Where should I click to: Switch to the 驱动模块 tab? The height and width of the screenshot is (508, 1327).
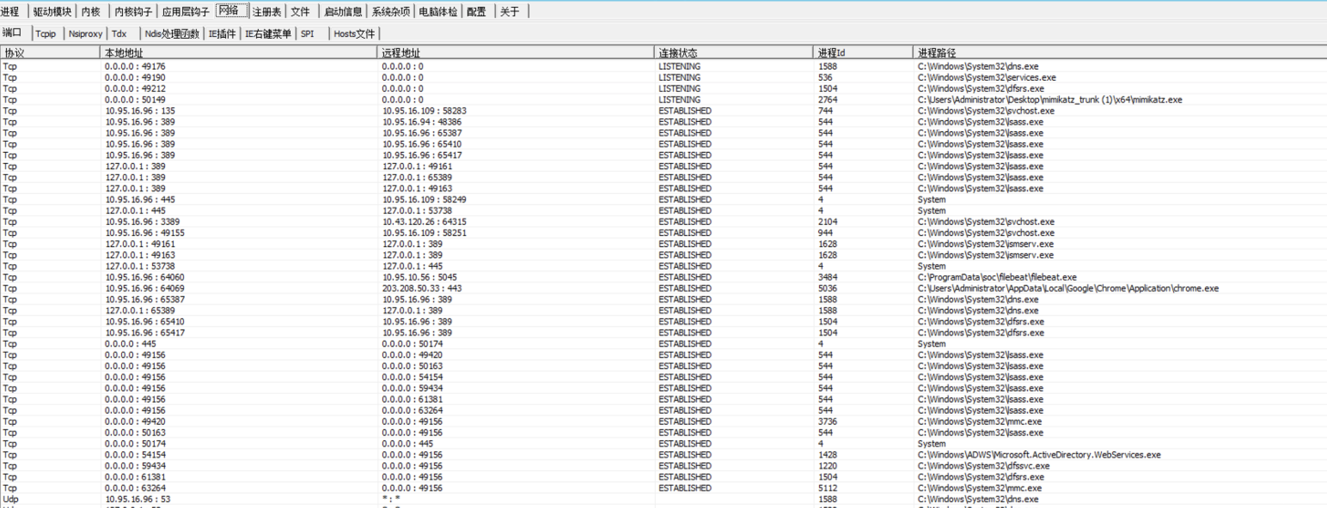pyautogui.click(x=52, y=11)
